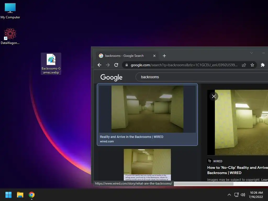Show hidden system tray icons
The width and height of the screenshot is (268, 201).
pos(229,195)
